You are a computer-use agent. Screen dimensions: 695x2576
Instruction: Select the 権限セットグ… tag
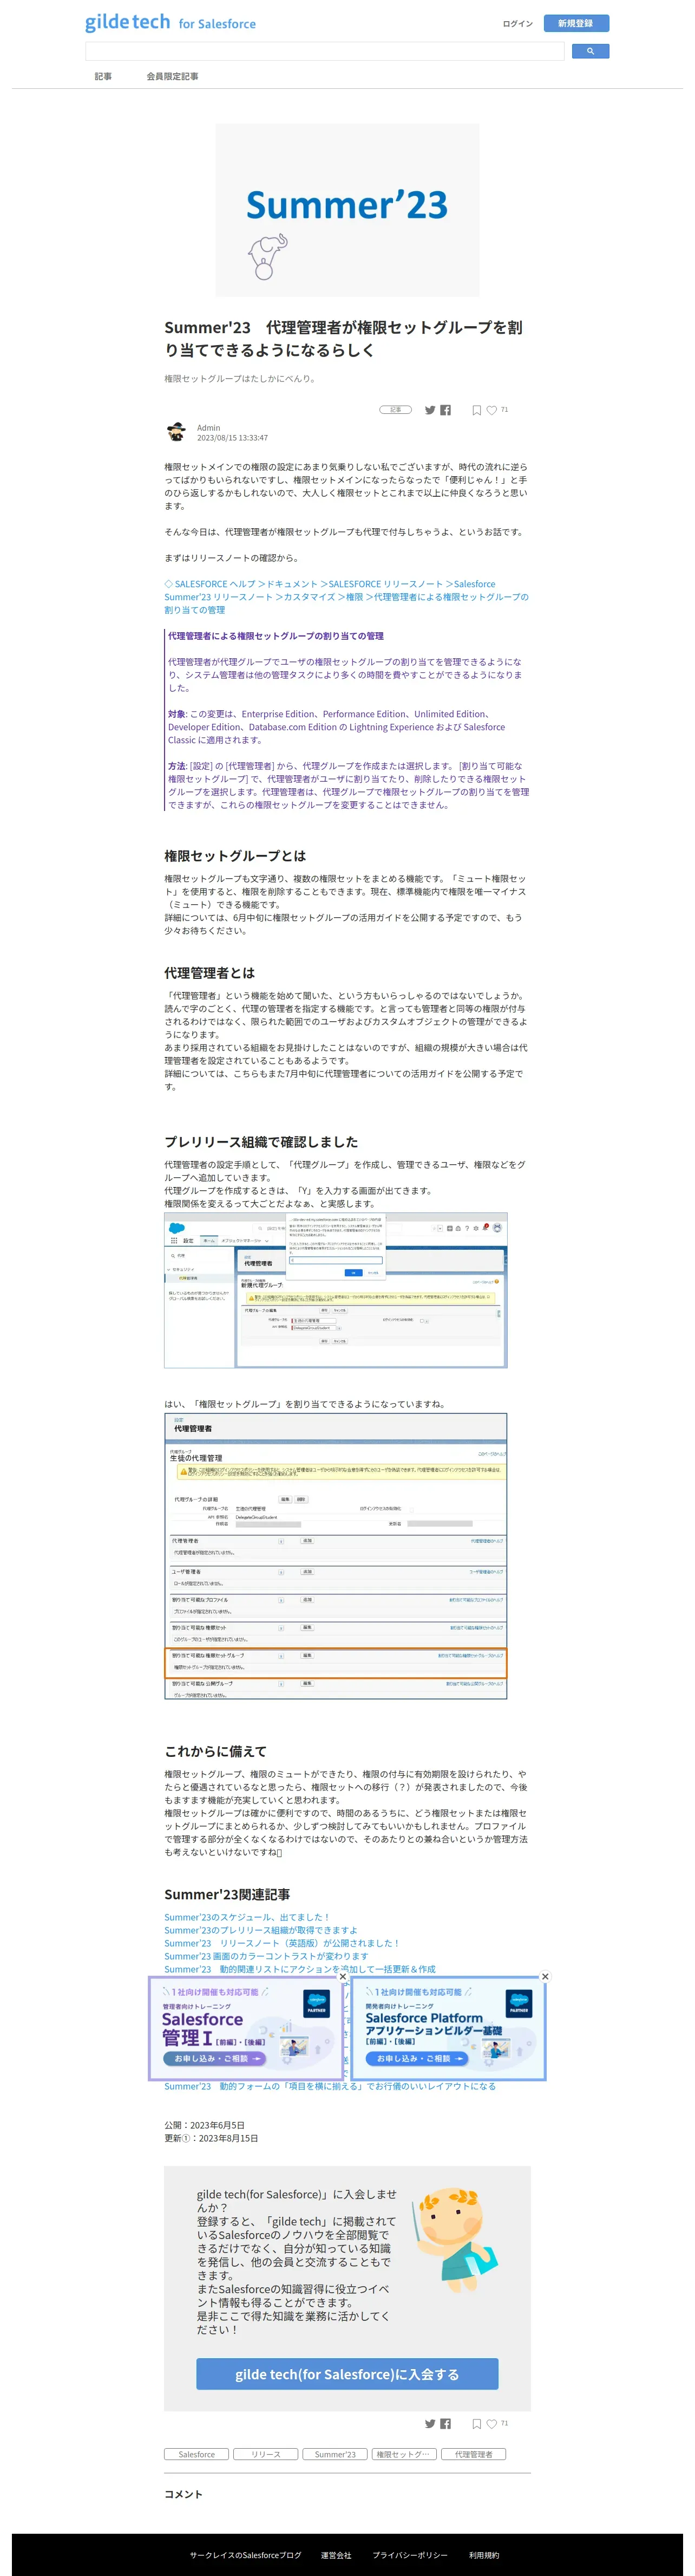pos(404,2454)
